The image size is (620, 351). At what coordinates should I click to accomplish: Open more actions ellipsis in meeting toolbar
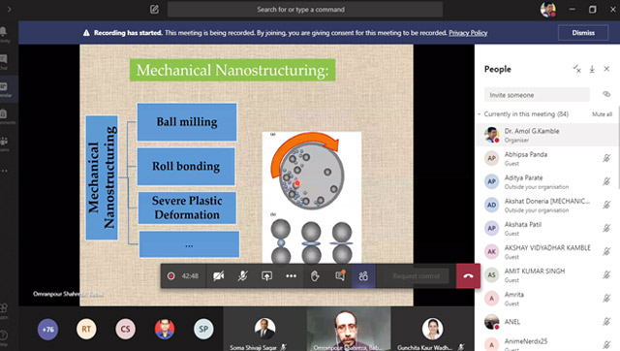[291, 275]
